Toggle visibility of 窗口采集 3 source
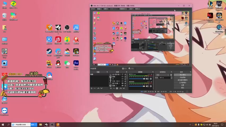The image size is (226, 127). coord(123,83)
